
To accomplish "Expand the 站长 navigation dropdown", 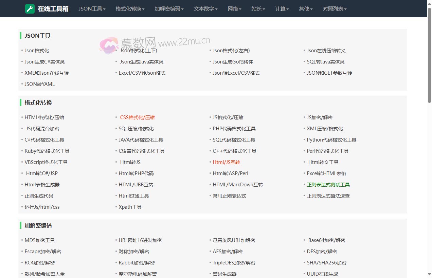I will [x=258, y=9].
